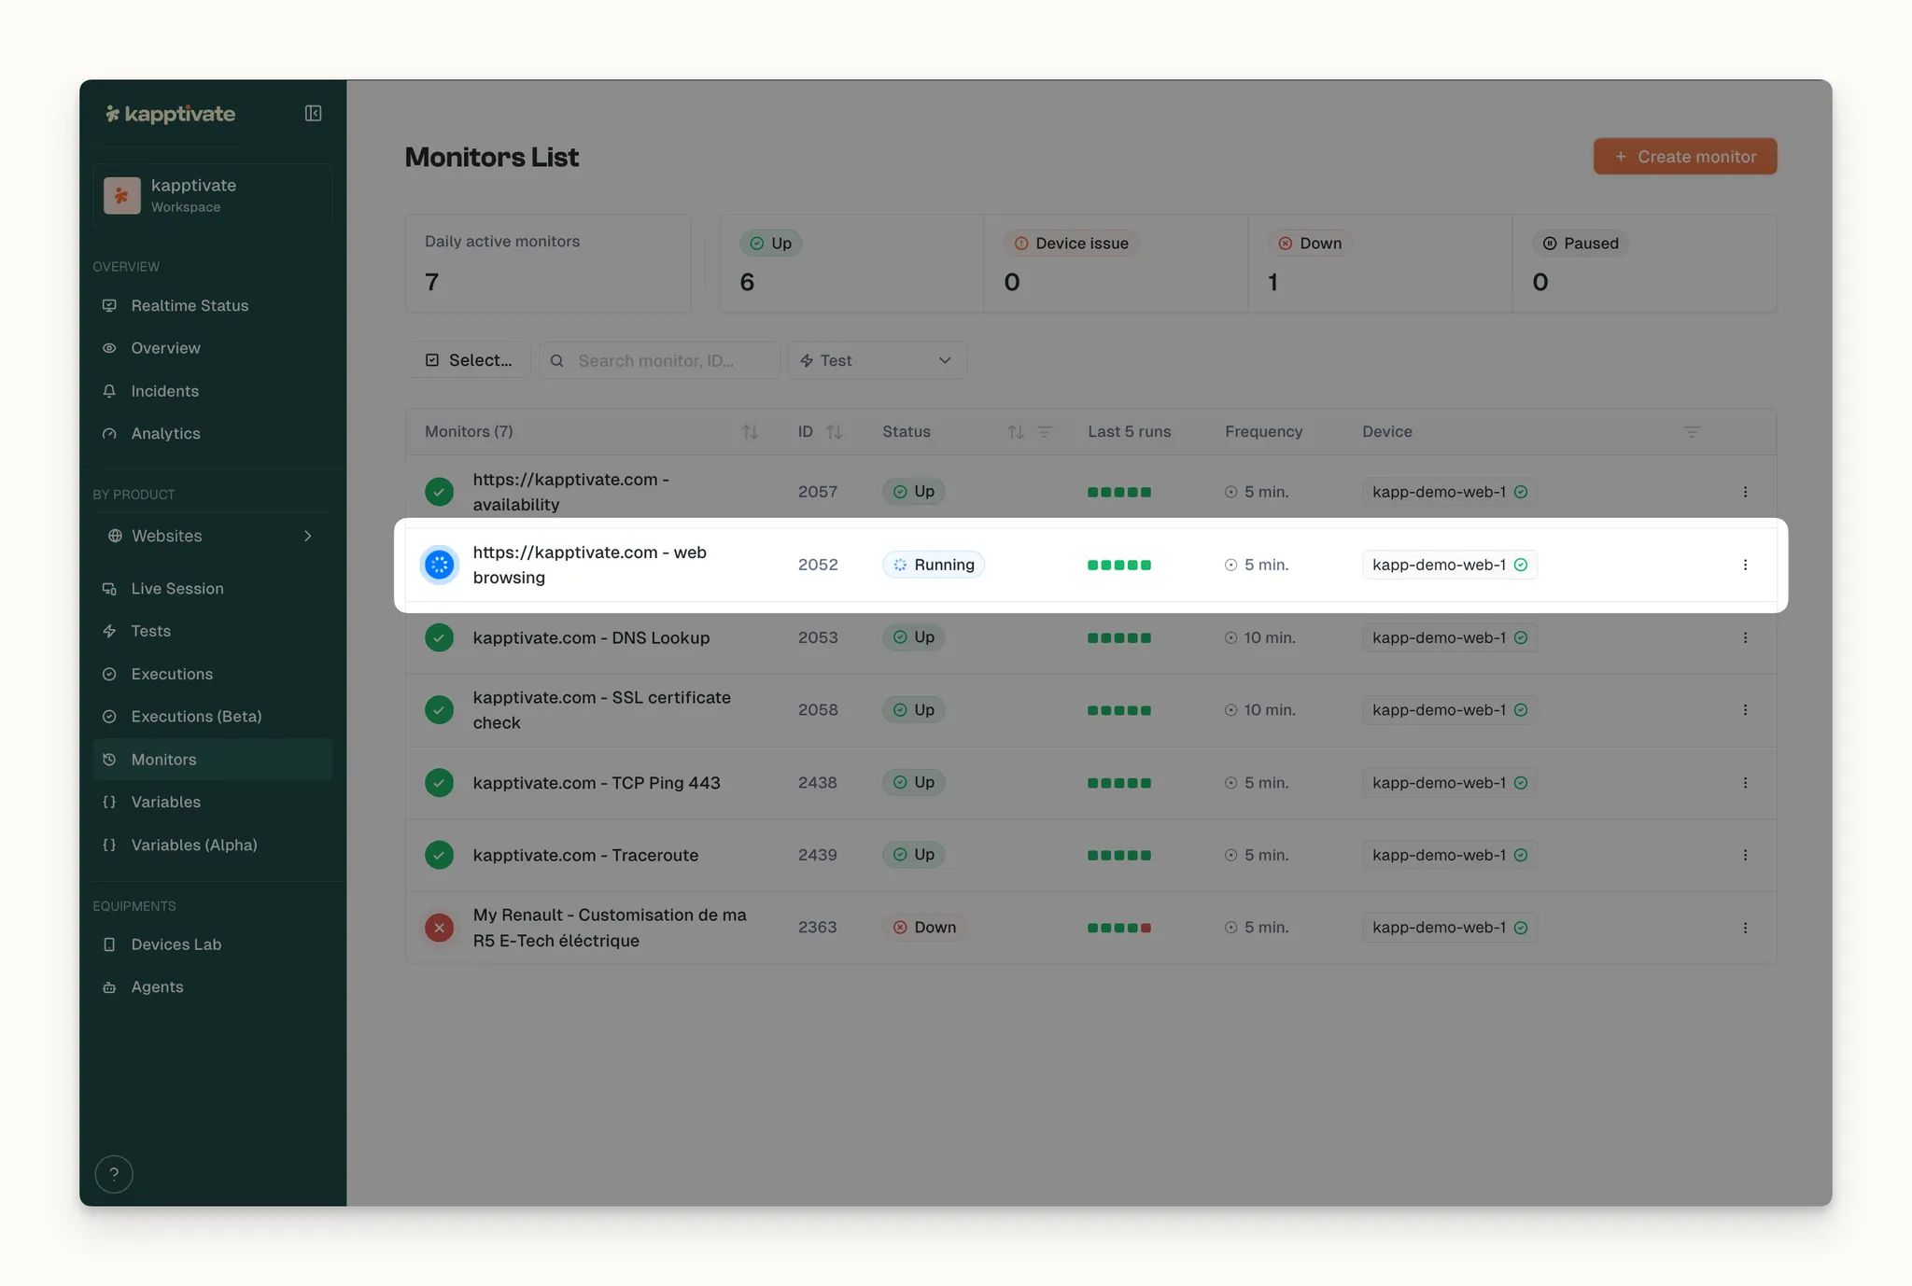The height and width of the screenshot is (1286, 1912).
Task: Click green check icon of TCP Ping 443
Action: [x=439, y=783]
